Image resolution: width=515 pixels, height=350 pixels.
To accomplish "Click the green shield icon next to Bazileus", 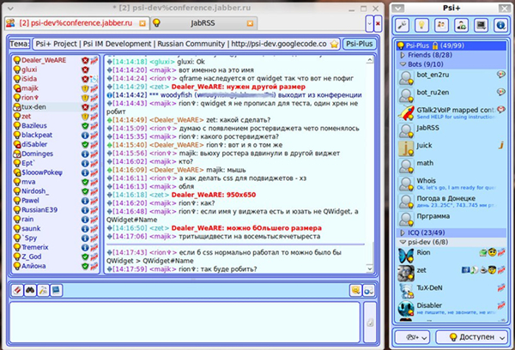I will pyautogui.click(x=85, y=126).
